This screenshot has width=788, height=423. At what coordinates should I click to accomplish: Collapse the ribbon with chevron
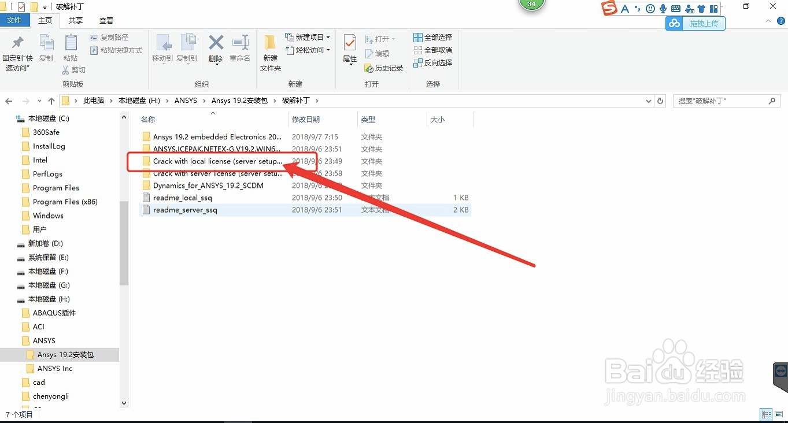click(768, 20)
